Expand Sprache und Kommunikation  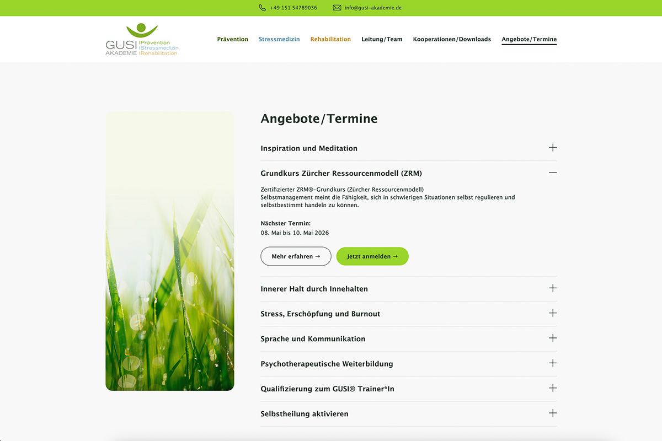pyautogui.click(x=552, y=338)
